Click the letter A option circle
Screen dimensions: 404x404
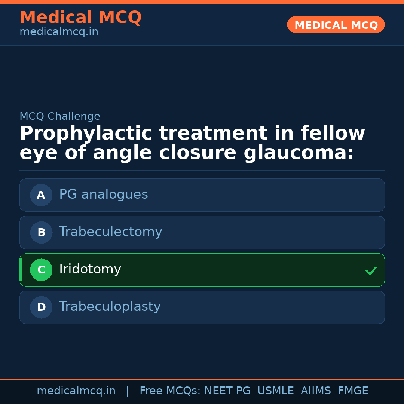(x=41, y=195)
